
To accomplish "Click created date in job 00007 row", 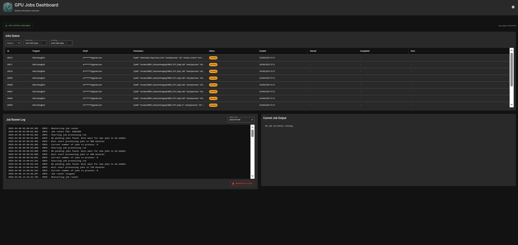I will click(x=267, y=92).
